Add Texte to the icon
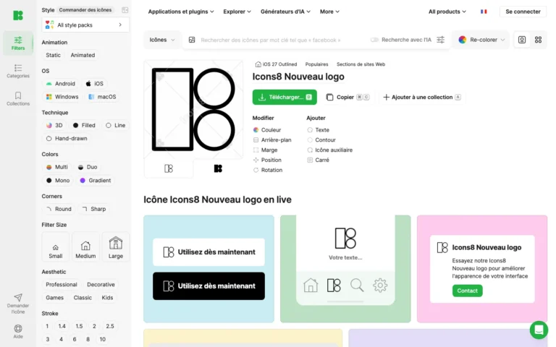Screen dimensions: 556x347 click(x=318, y=130)
